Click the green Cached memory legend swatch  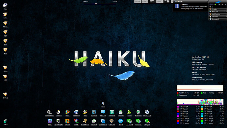(202, 93)
